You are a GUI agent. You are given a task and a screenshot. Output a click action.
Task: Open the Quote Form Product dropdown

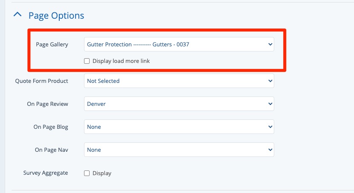point(179,81)
